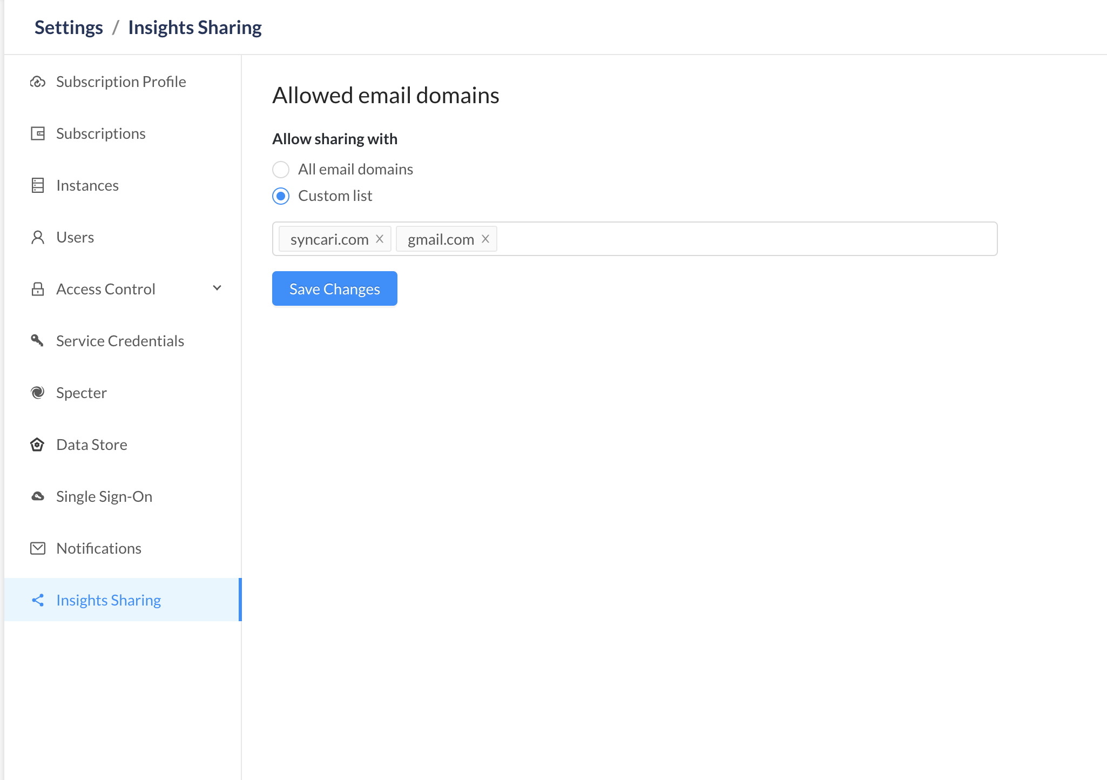This screenshot has width=1107, height=780.
Task: Remove the gmail.com domain tag
Action: pyautogui.click(x=485, y=239)
